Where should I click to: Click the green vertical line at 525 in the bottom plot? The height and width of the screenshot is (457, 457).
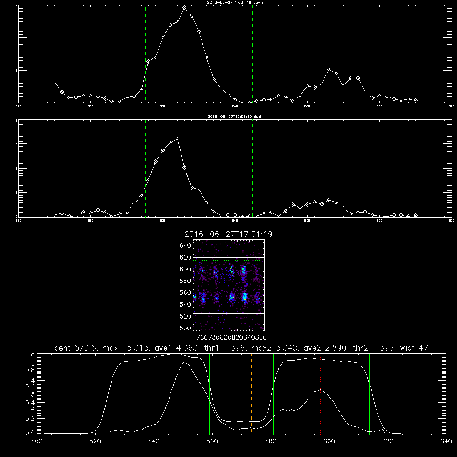tap(111, 394)
